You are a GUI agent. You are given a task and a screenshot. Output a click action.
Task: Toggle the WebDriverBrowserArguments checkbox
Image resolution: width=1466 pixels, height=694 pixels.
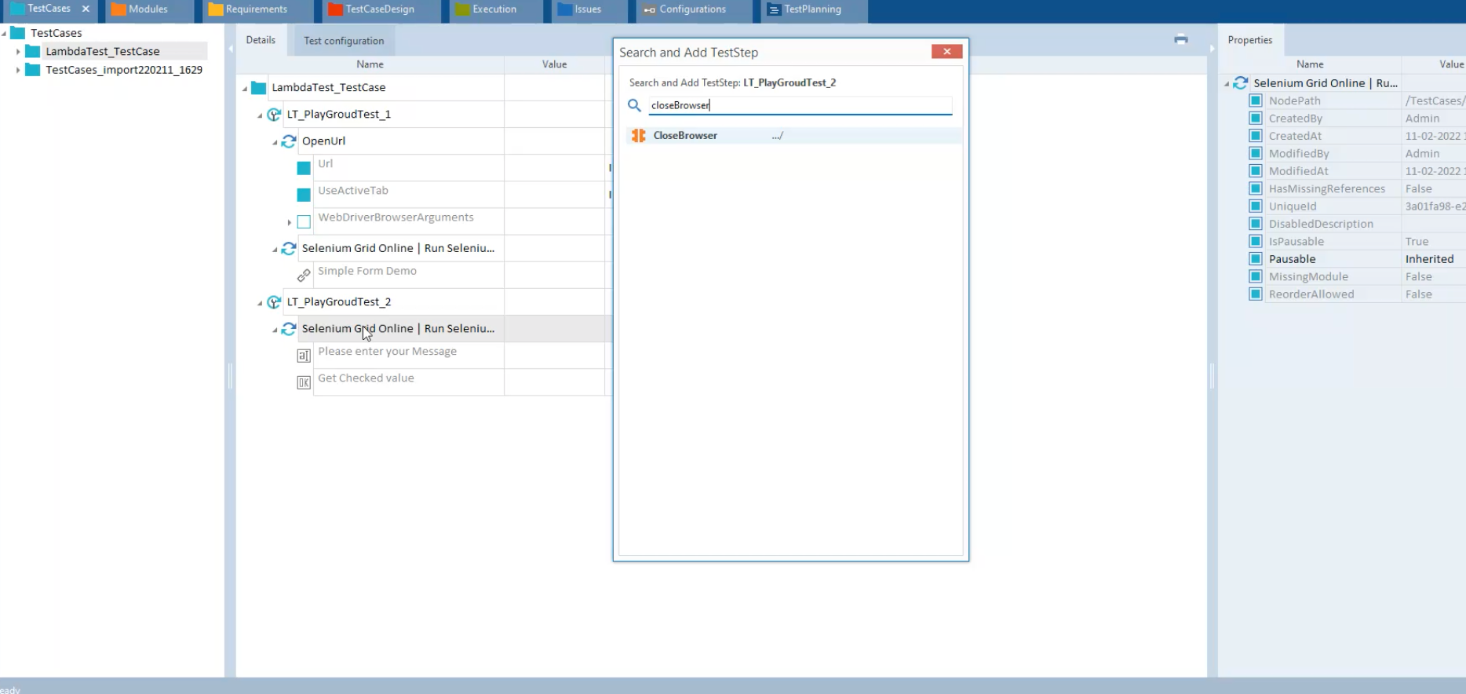304,222
